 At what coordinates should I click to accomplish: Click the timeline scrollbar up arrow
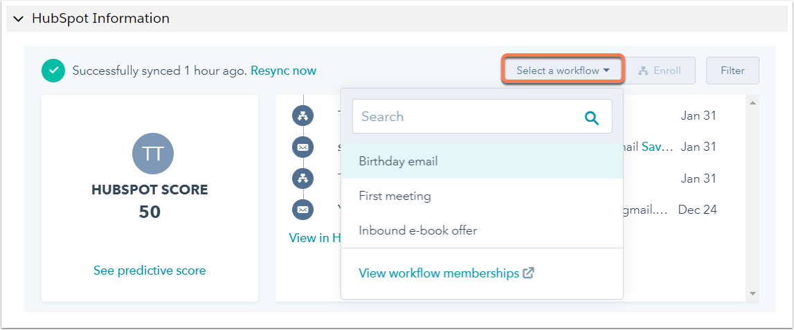coord(752,104)
